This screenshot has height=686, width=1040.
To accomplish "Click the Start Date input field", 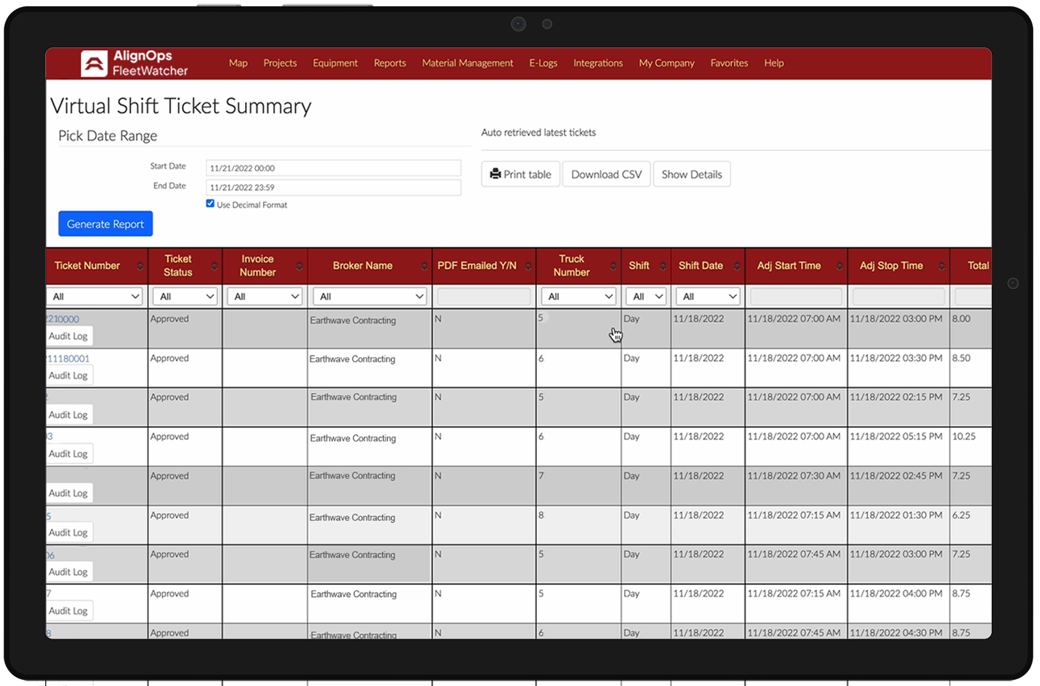I will tap(334, 168).
